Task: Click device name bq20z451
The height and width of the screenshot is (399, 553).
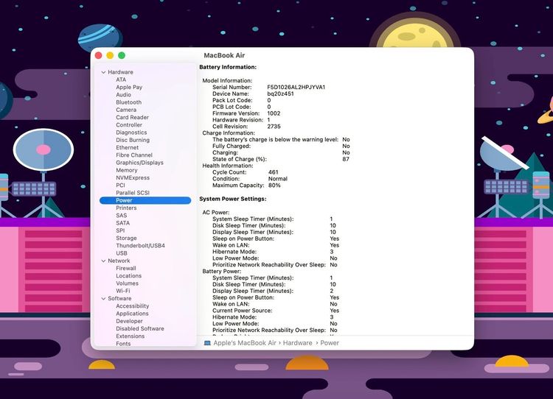Action: (x=280, y=93)
